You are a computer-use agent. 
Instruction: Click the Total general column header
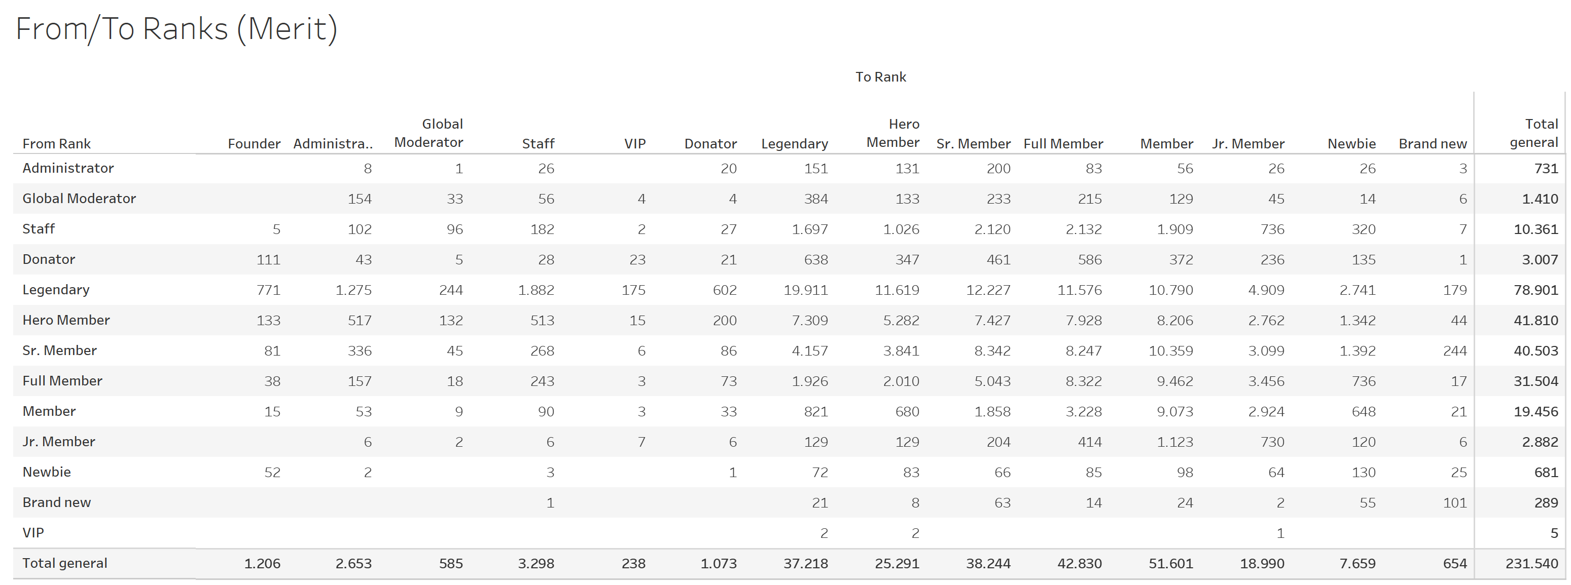[x=1534, y=133]
